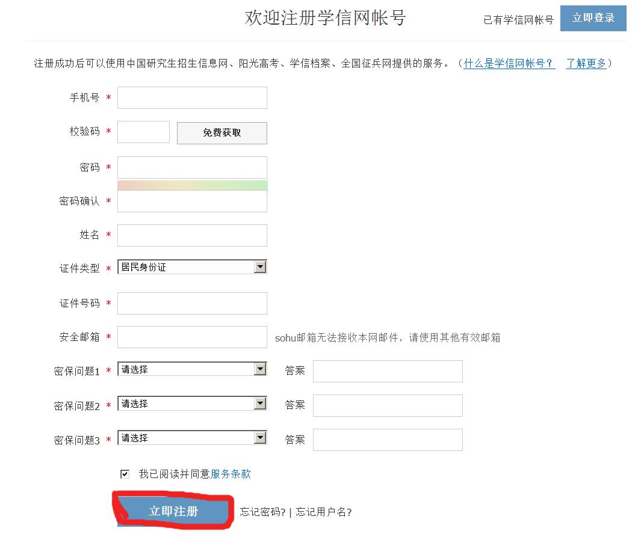Expand the 证件类型 dropdown

tap(192, 267)
